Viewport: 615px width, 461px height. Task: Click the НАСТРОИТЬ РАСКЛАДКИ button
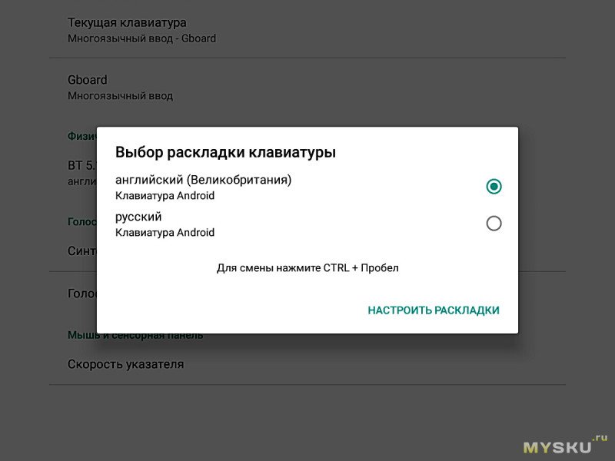(434, 310)
